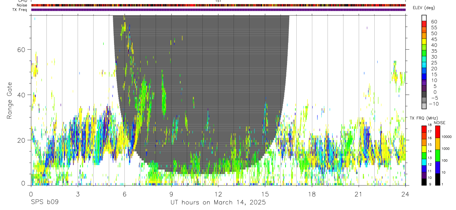
Task: Click the 'UT hours on March 14, 2025' label
Action: 218,203
